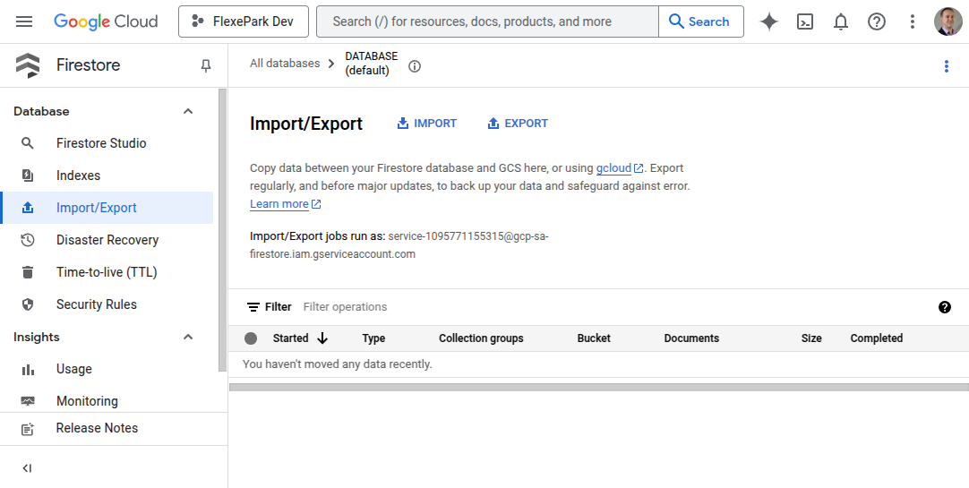The height and width of the screenshot is (488, 969).
Task: Click the Security Rules shield icon
Action: pos(27,304)
